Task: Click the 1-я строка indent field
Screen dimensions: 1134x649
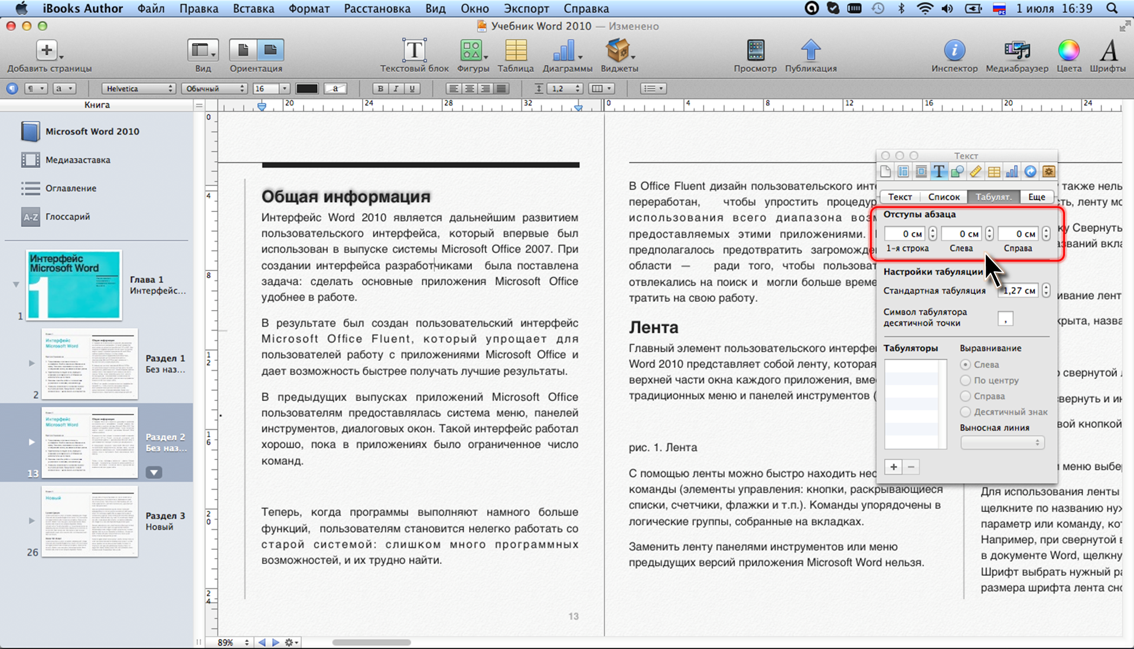Action: click(905, 234)
